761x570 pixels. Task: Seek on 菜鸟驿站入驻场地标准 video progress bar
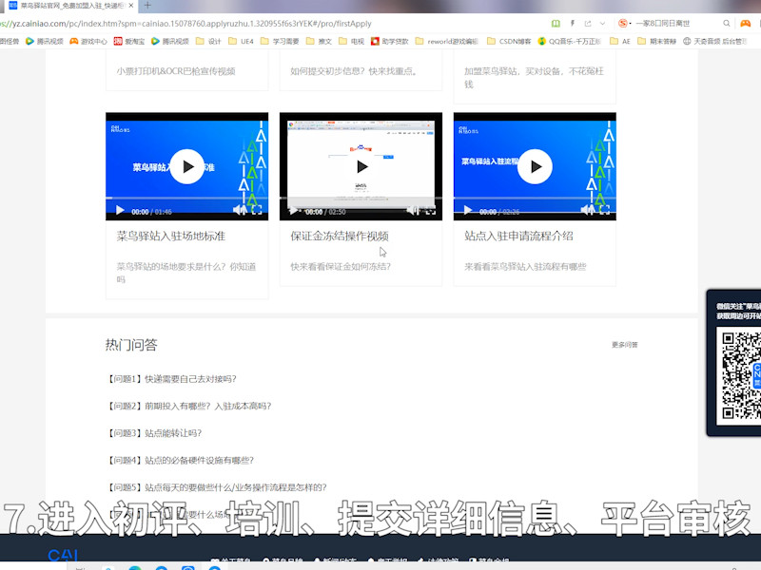click(186, 199)
